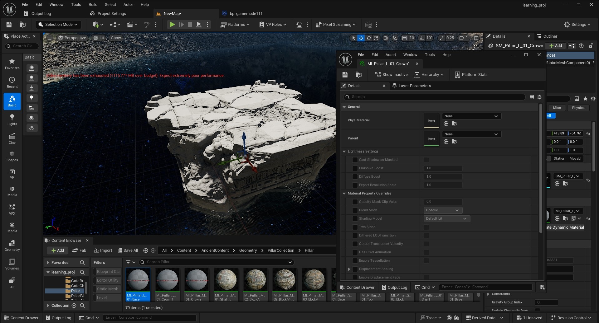The image size is (599, 323).
Task: Click the Add button in Content Browser
Action: (x=58, y=251)
